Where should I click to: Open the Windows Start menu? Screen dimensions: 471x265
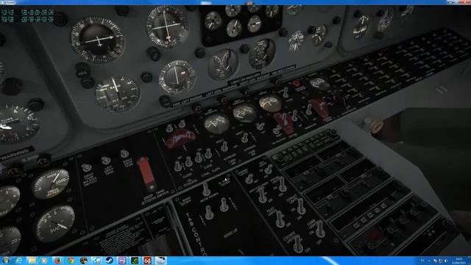(x=5, y=261)
